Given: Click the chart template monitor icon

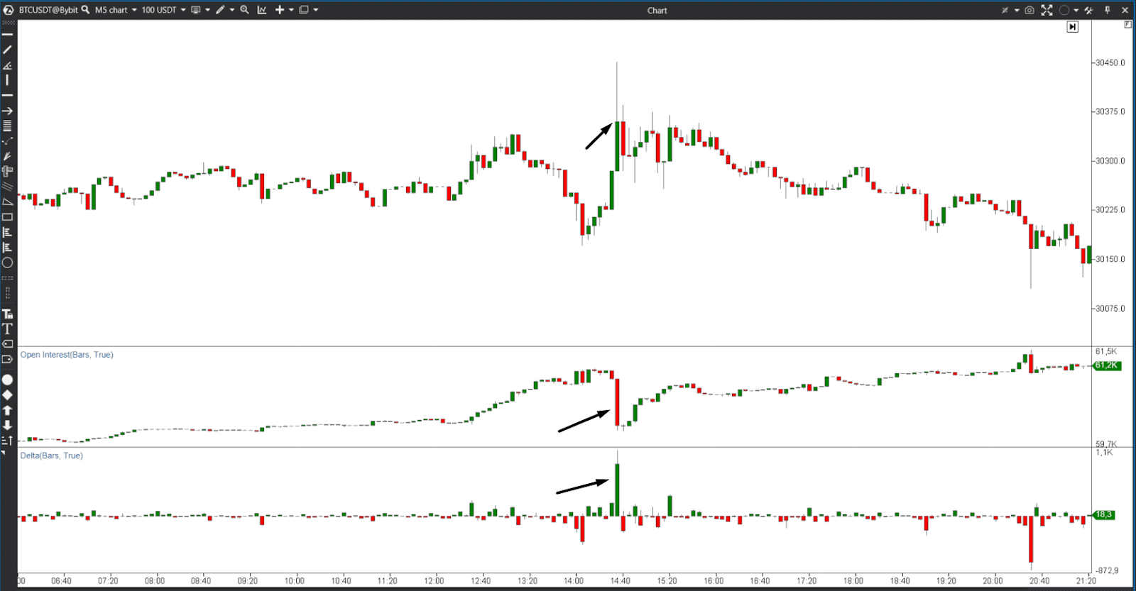Looking at the screenshot, I should 196,10.
